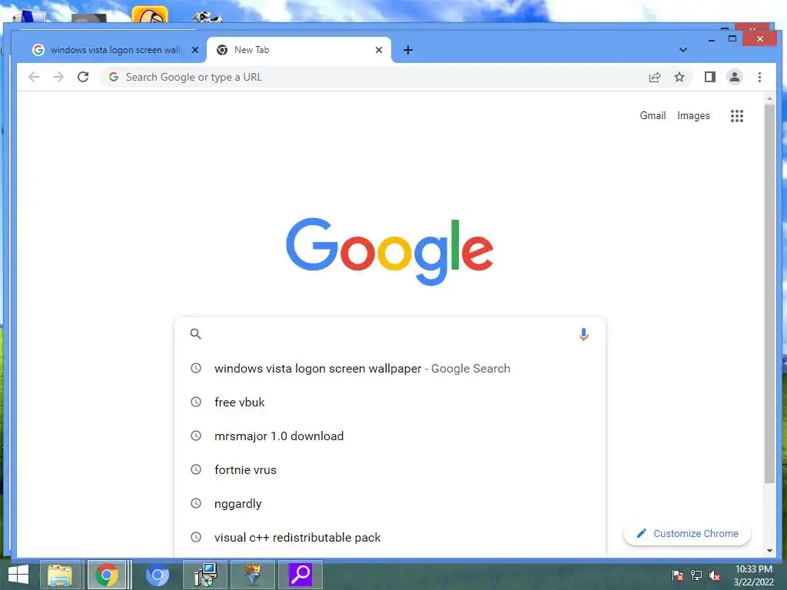The width and height of the screenshot is (787, 590).
Task: Open the Chrome side panel
Action: (709, 77)
